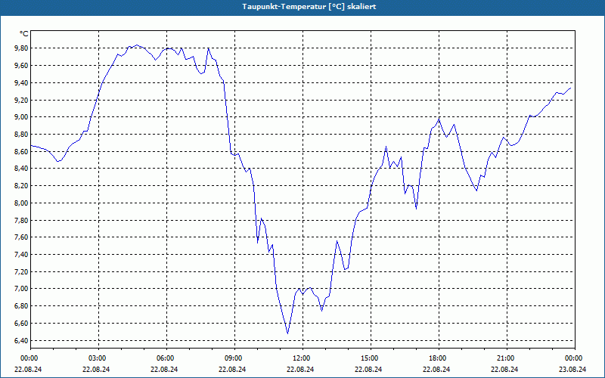This screenshot has width=605, height=378.
Task: Click the 8,40 y-axis label
Action: pos(22,168)
